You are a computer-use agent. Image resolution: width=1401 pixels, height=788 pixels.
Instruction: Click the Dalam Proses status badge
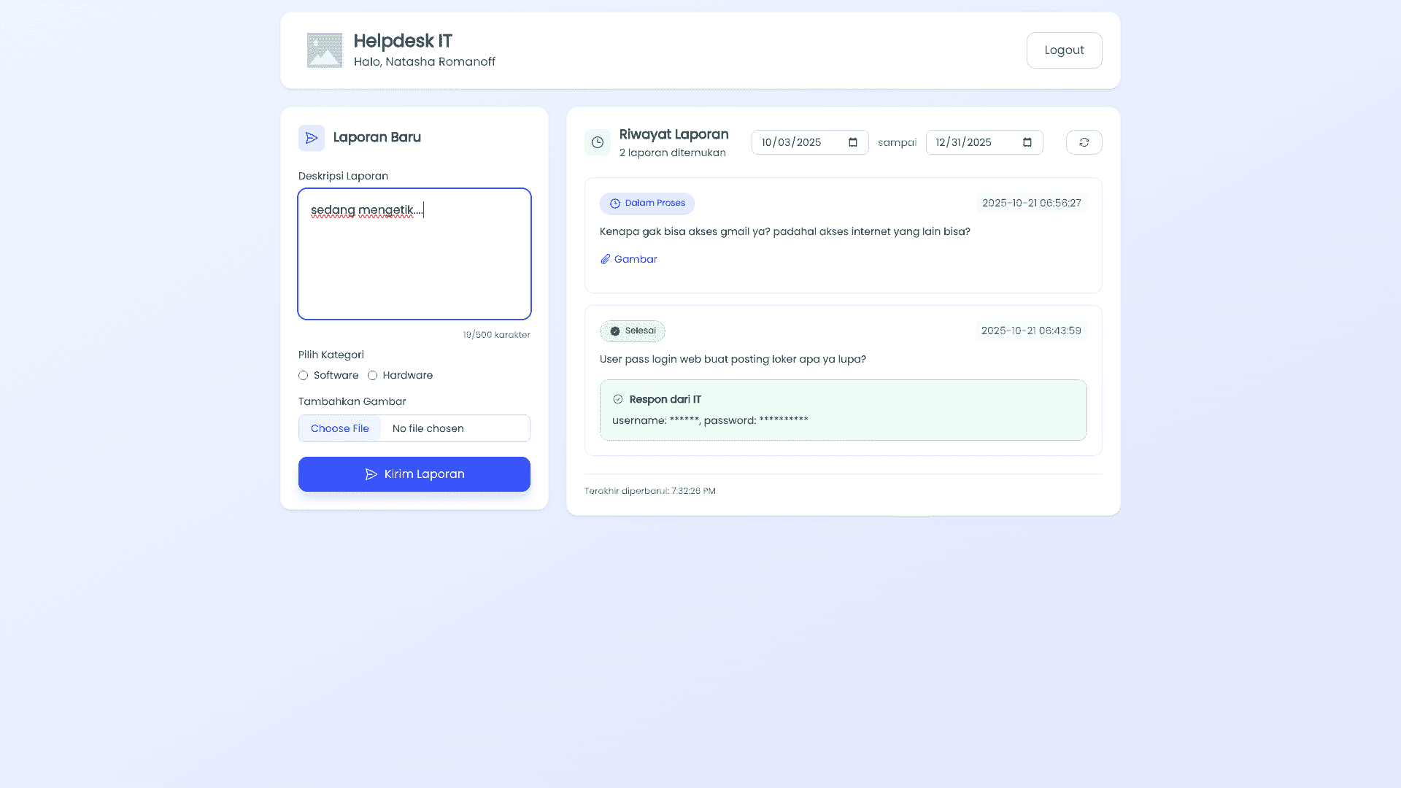pyautogui.click(x=647, y=203)
